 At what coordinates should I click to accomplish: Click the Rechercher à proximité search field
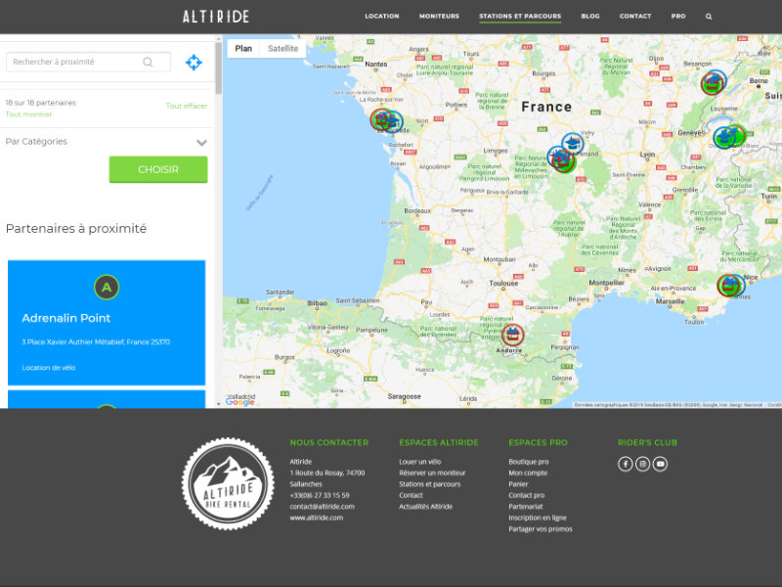88,62
